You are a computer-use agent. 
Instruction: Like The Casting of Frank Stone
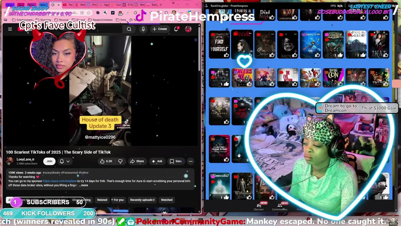click(x=226, y=160)
